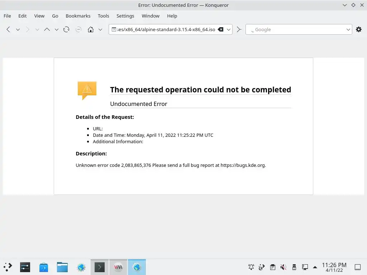Click the page type icon in location bar
Image resolution: width=367 pixels, height=275 pixels.
tap(114, 29)
